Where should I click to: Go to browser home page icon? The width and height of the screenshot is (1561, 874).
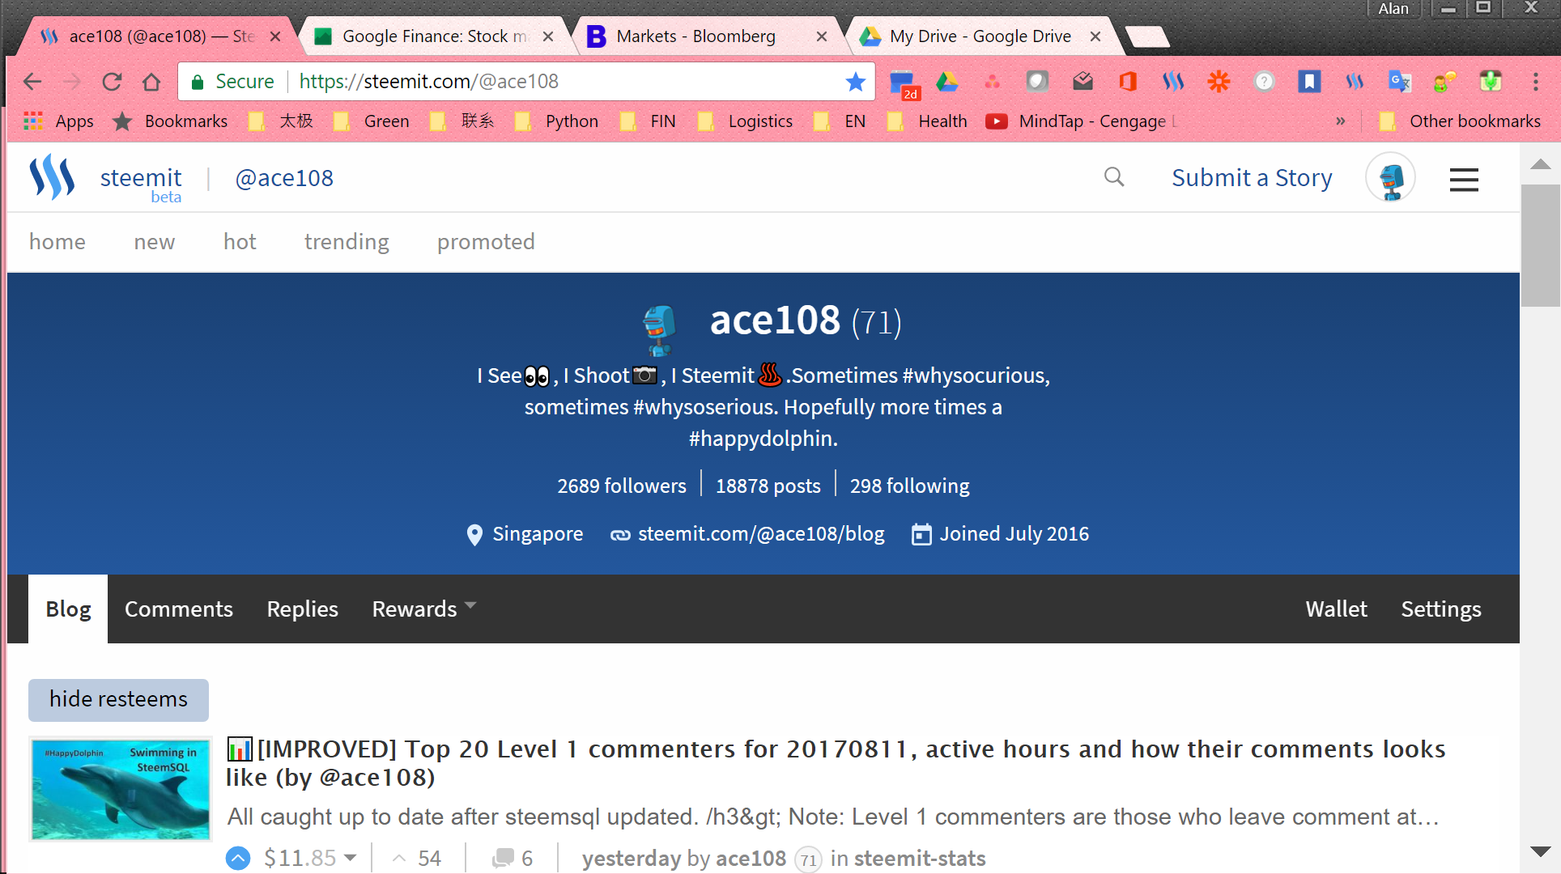coord(151,82)
